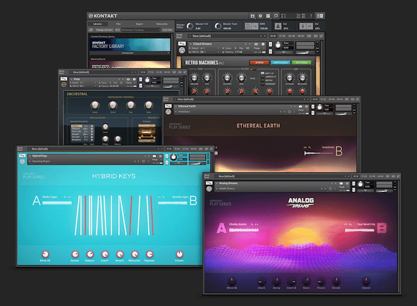Click the Tap tempo button in master panel
The height and width of the screenshot is (306, 417).
255,26
